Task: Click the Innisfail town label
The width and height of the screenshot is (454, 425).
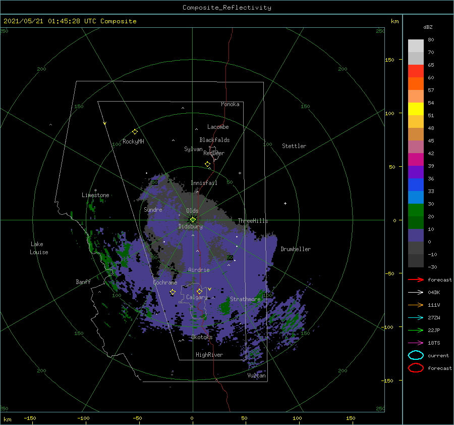Action: tap(204, 183)
